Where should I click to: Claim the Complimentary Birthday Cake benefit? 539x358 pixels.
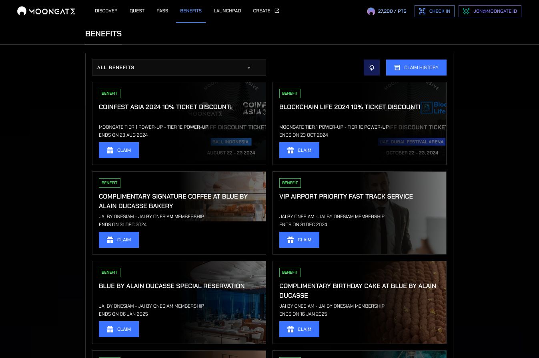click(x=299, y=329)
